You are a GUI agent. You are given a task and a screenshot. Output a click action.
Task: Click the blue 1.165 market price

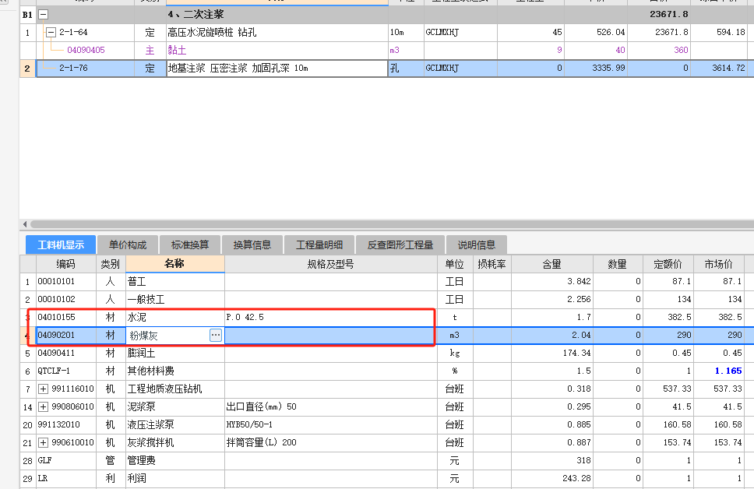coord(728,371)
